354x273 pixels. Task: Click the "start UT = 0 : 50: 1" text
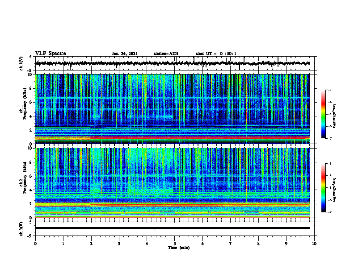(216, 54)
